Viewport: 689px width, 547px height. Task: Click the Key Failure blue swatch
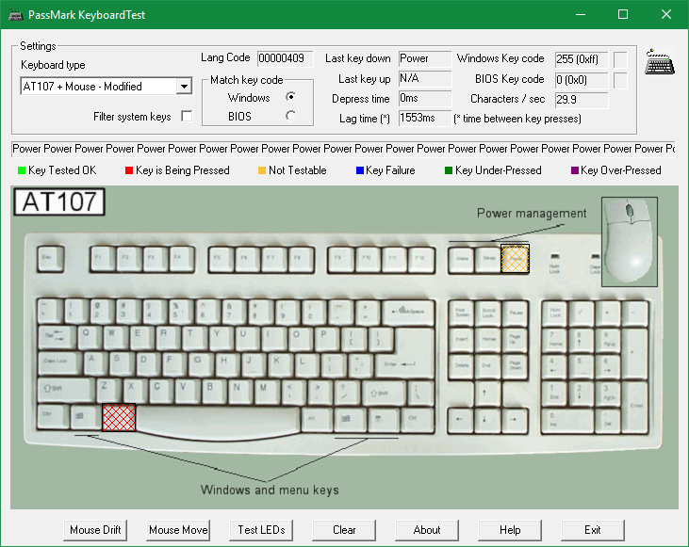360,170
